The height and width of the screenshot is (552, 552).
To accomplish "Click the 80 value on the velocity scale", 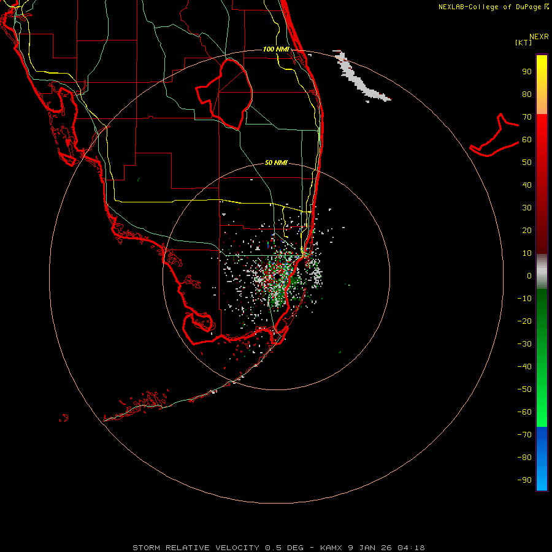I will pyautogui.click(x=527, y=94).
